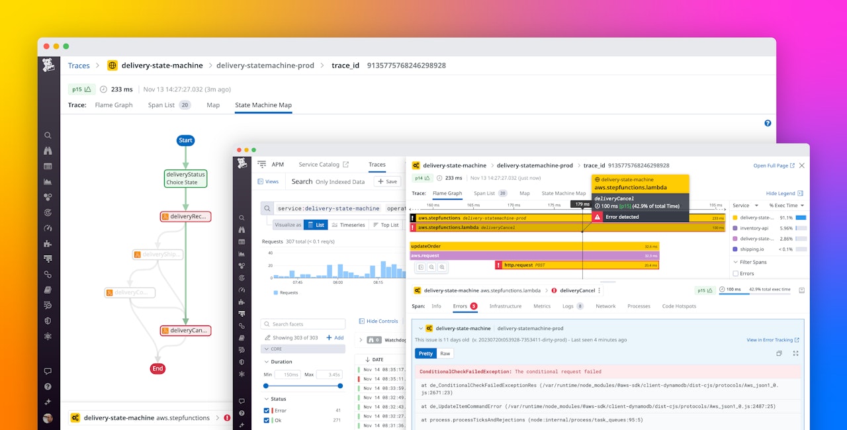Switch to the Infrastructure span tab
The width and height of the screenshot is (847, 430).
(x=505, y=306)
